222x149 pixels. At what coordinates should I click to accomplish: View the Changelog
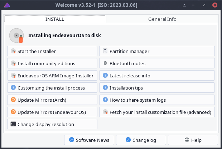coord(141,140)
